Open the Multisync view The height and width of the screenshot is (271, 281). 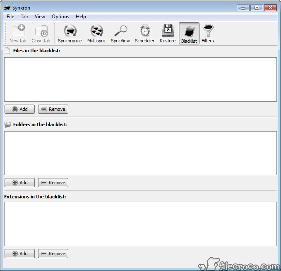(96, 34)
